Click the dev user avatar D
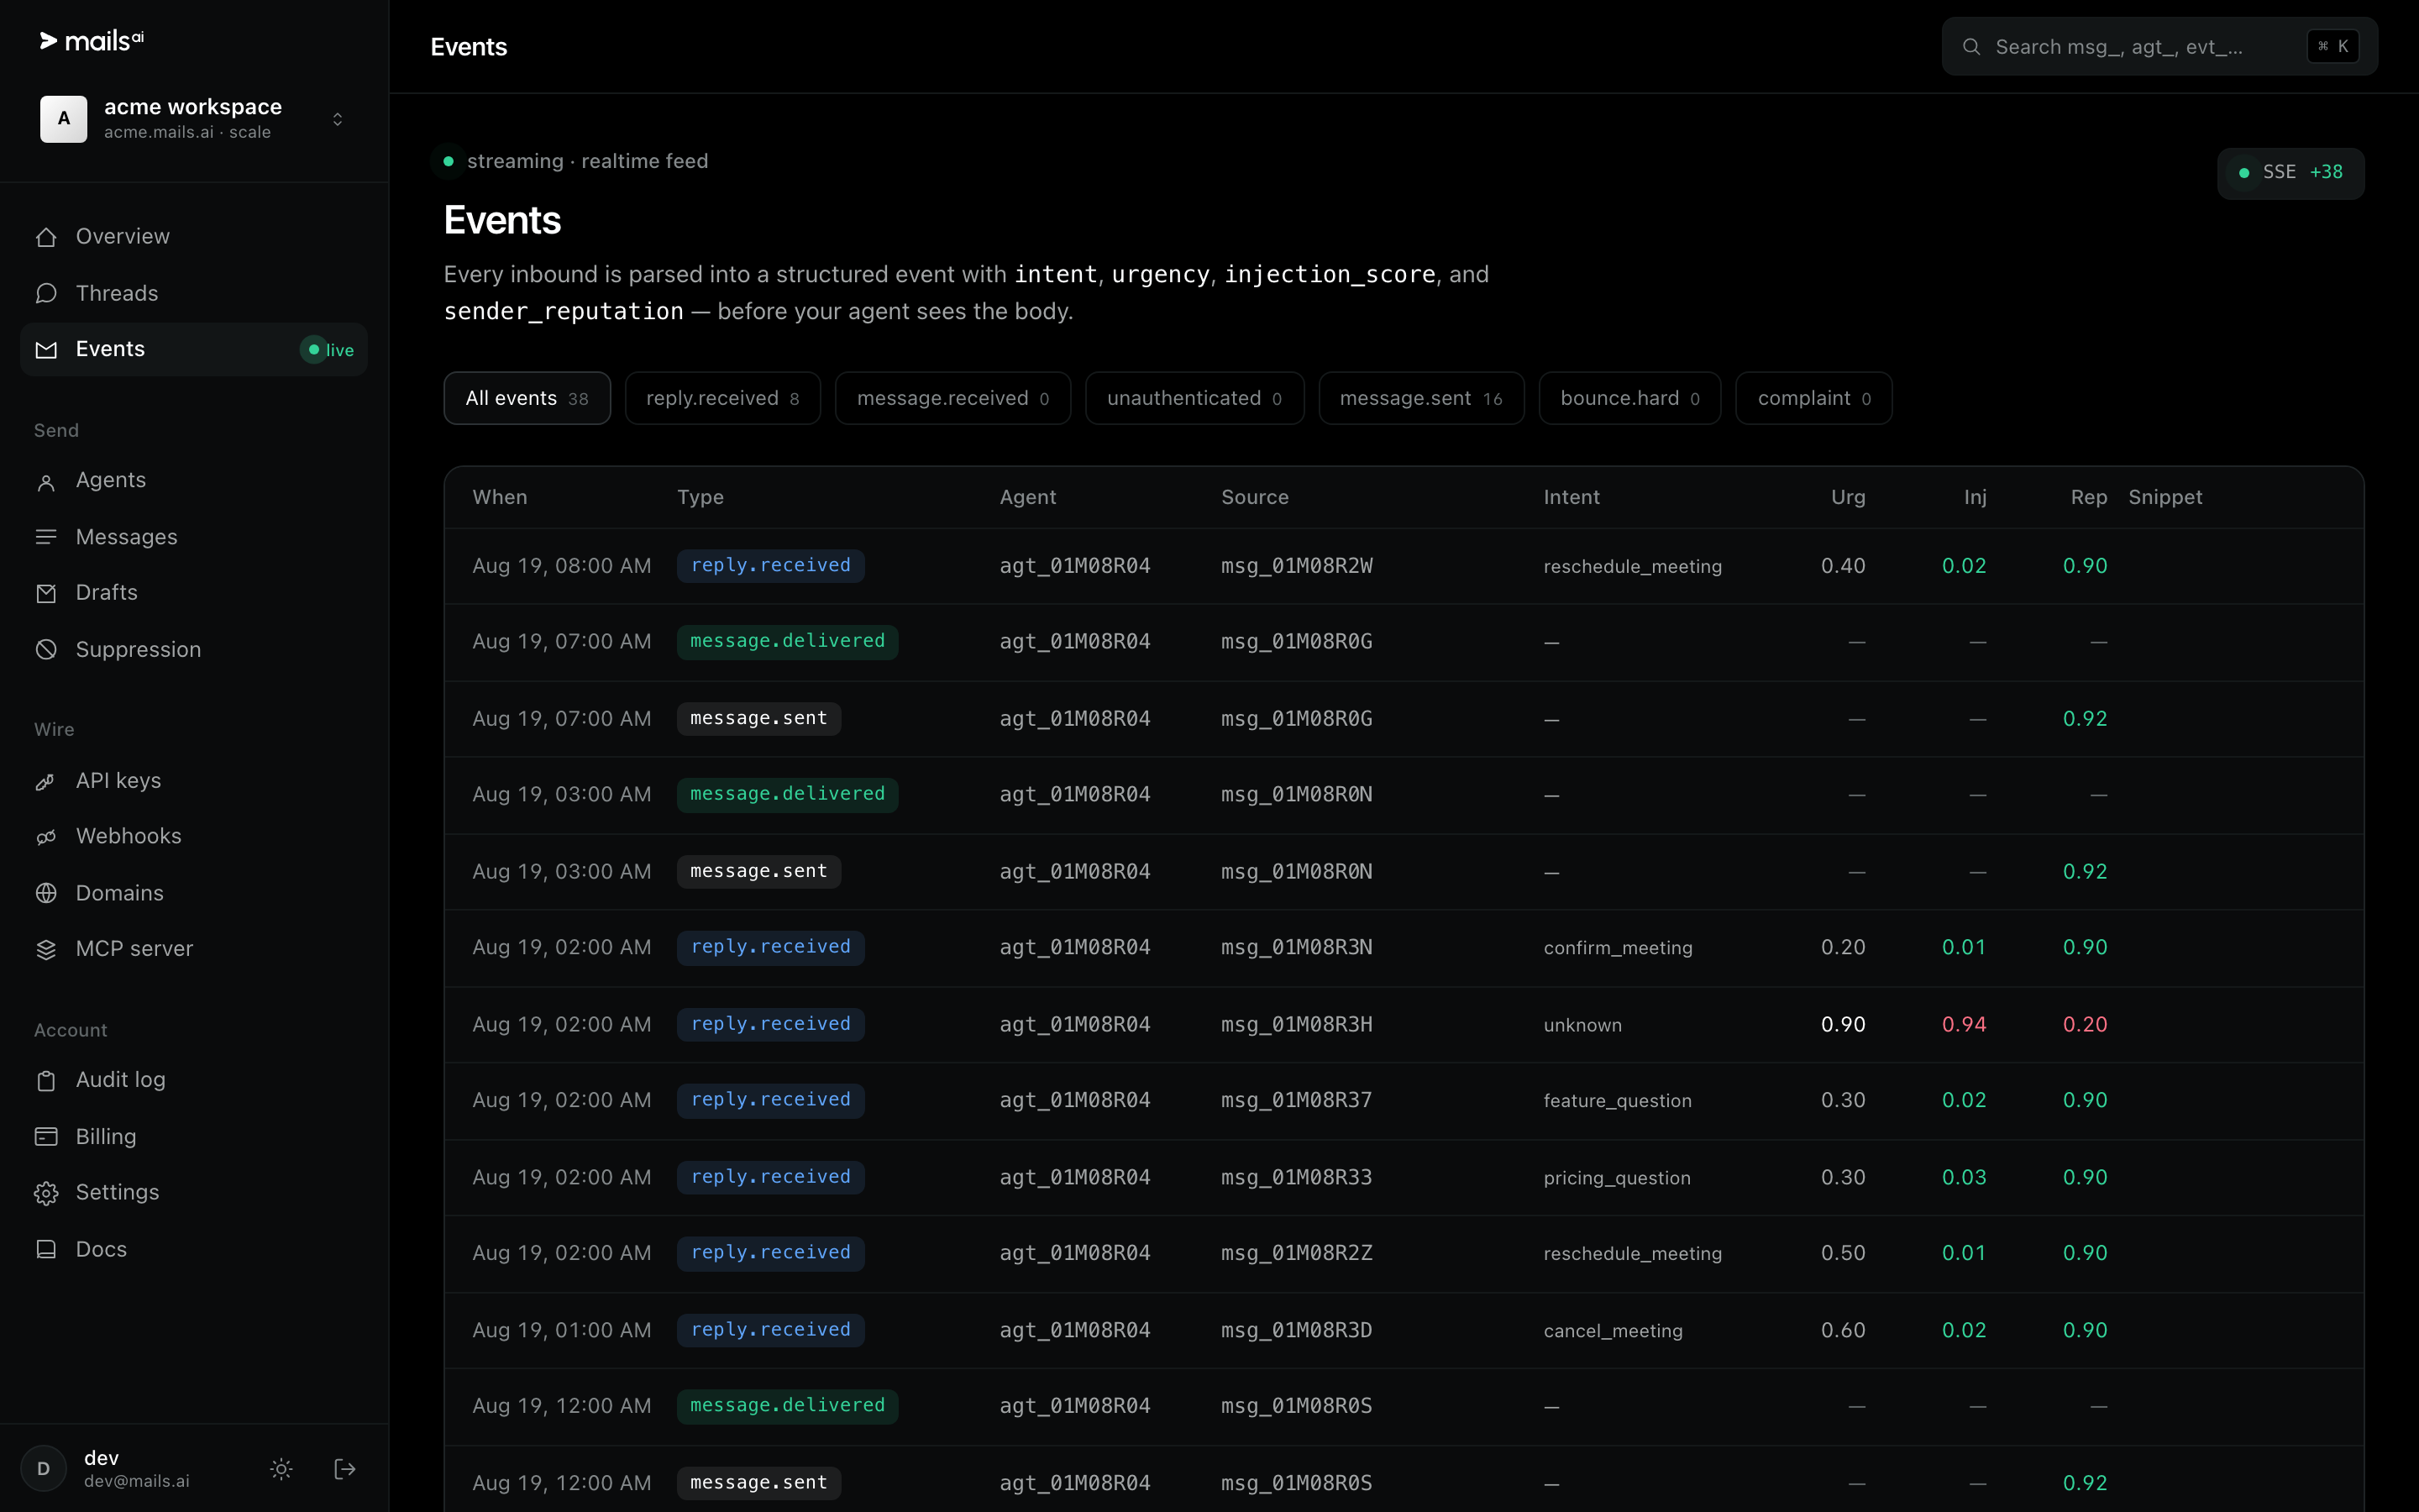2419x1512 pixels. pos(43,1468)
